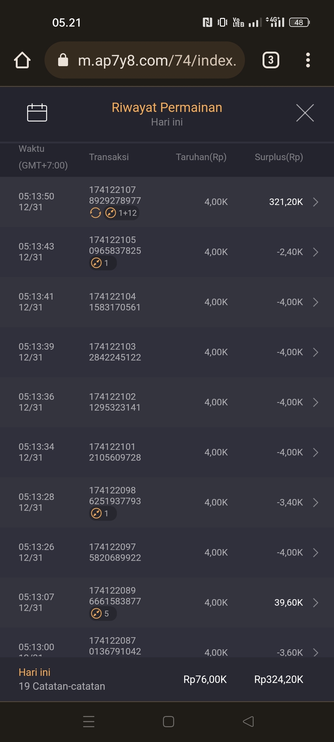Tap the Android recent apps menu button
334x742 pixels.
point(89,722)
